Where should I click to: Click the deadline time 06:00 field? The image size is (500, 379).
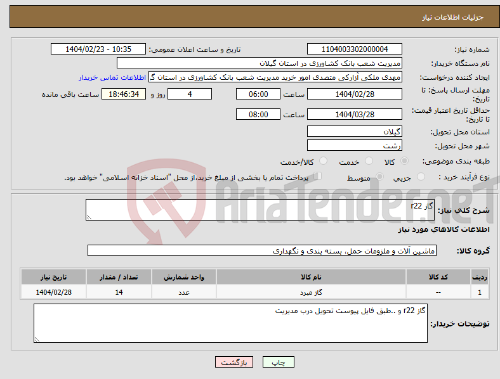tap(258, 94)
